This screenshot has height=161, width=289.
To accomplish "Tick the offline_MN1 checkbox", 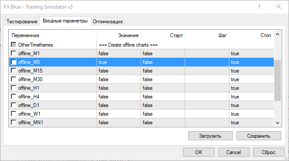I will click(x=13, y=123).
